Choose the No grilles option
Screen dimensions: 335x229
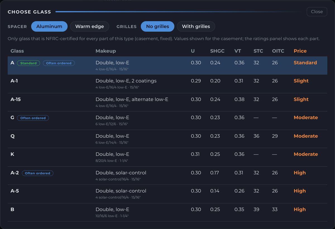tap(157, 26)
